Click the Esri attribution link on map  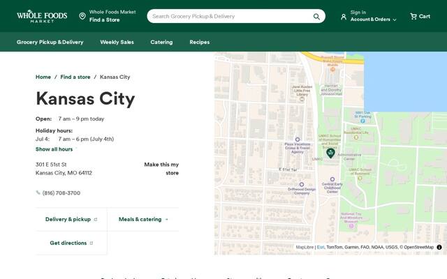point(321,247)
